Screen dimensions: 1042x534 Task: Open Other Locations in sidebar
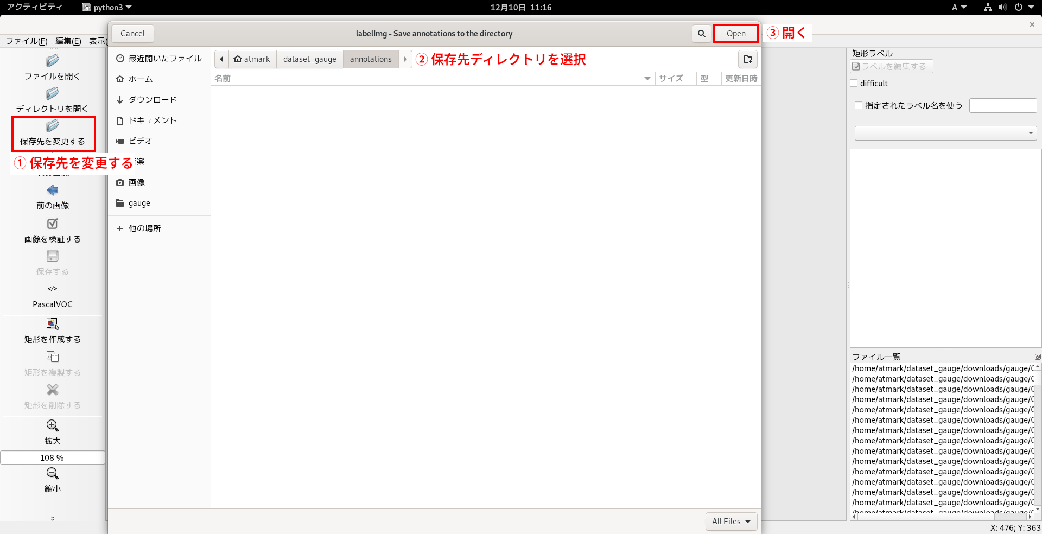coord(159,228)
